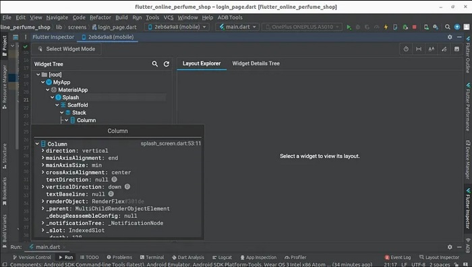Expand the _notificationTree property

click(42, 222)
